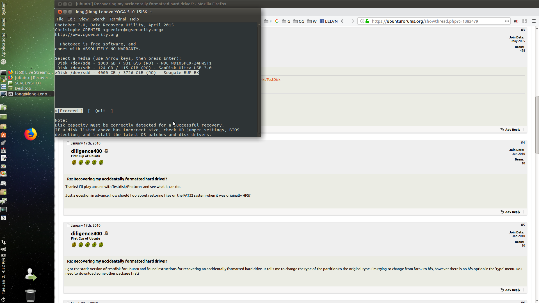
Task: Click the battery indicator in panel
Action: [3, 256]
